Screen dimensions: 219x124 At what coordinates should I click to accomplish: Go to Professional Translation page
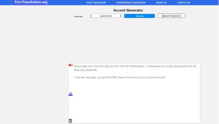coord(131,3)
